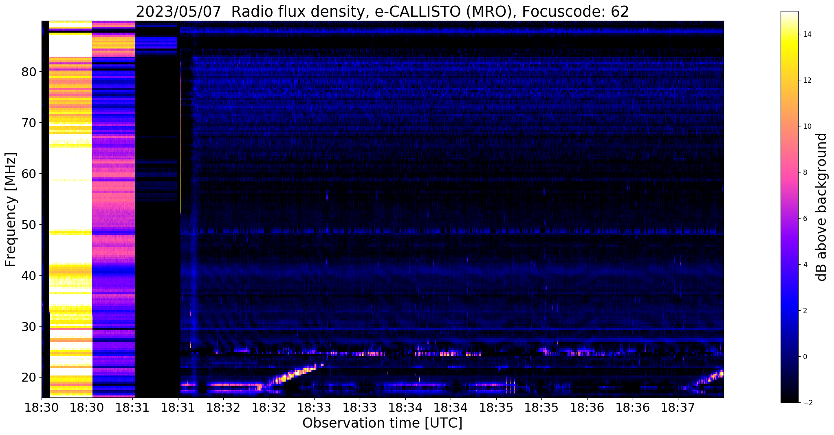Image resolution: width=834 pixels, height=435 pixels.
Task: Click the 'Observation time [UTC]' x-axis label
Action: click(382, 423)
